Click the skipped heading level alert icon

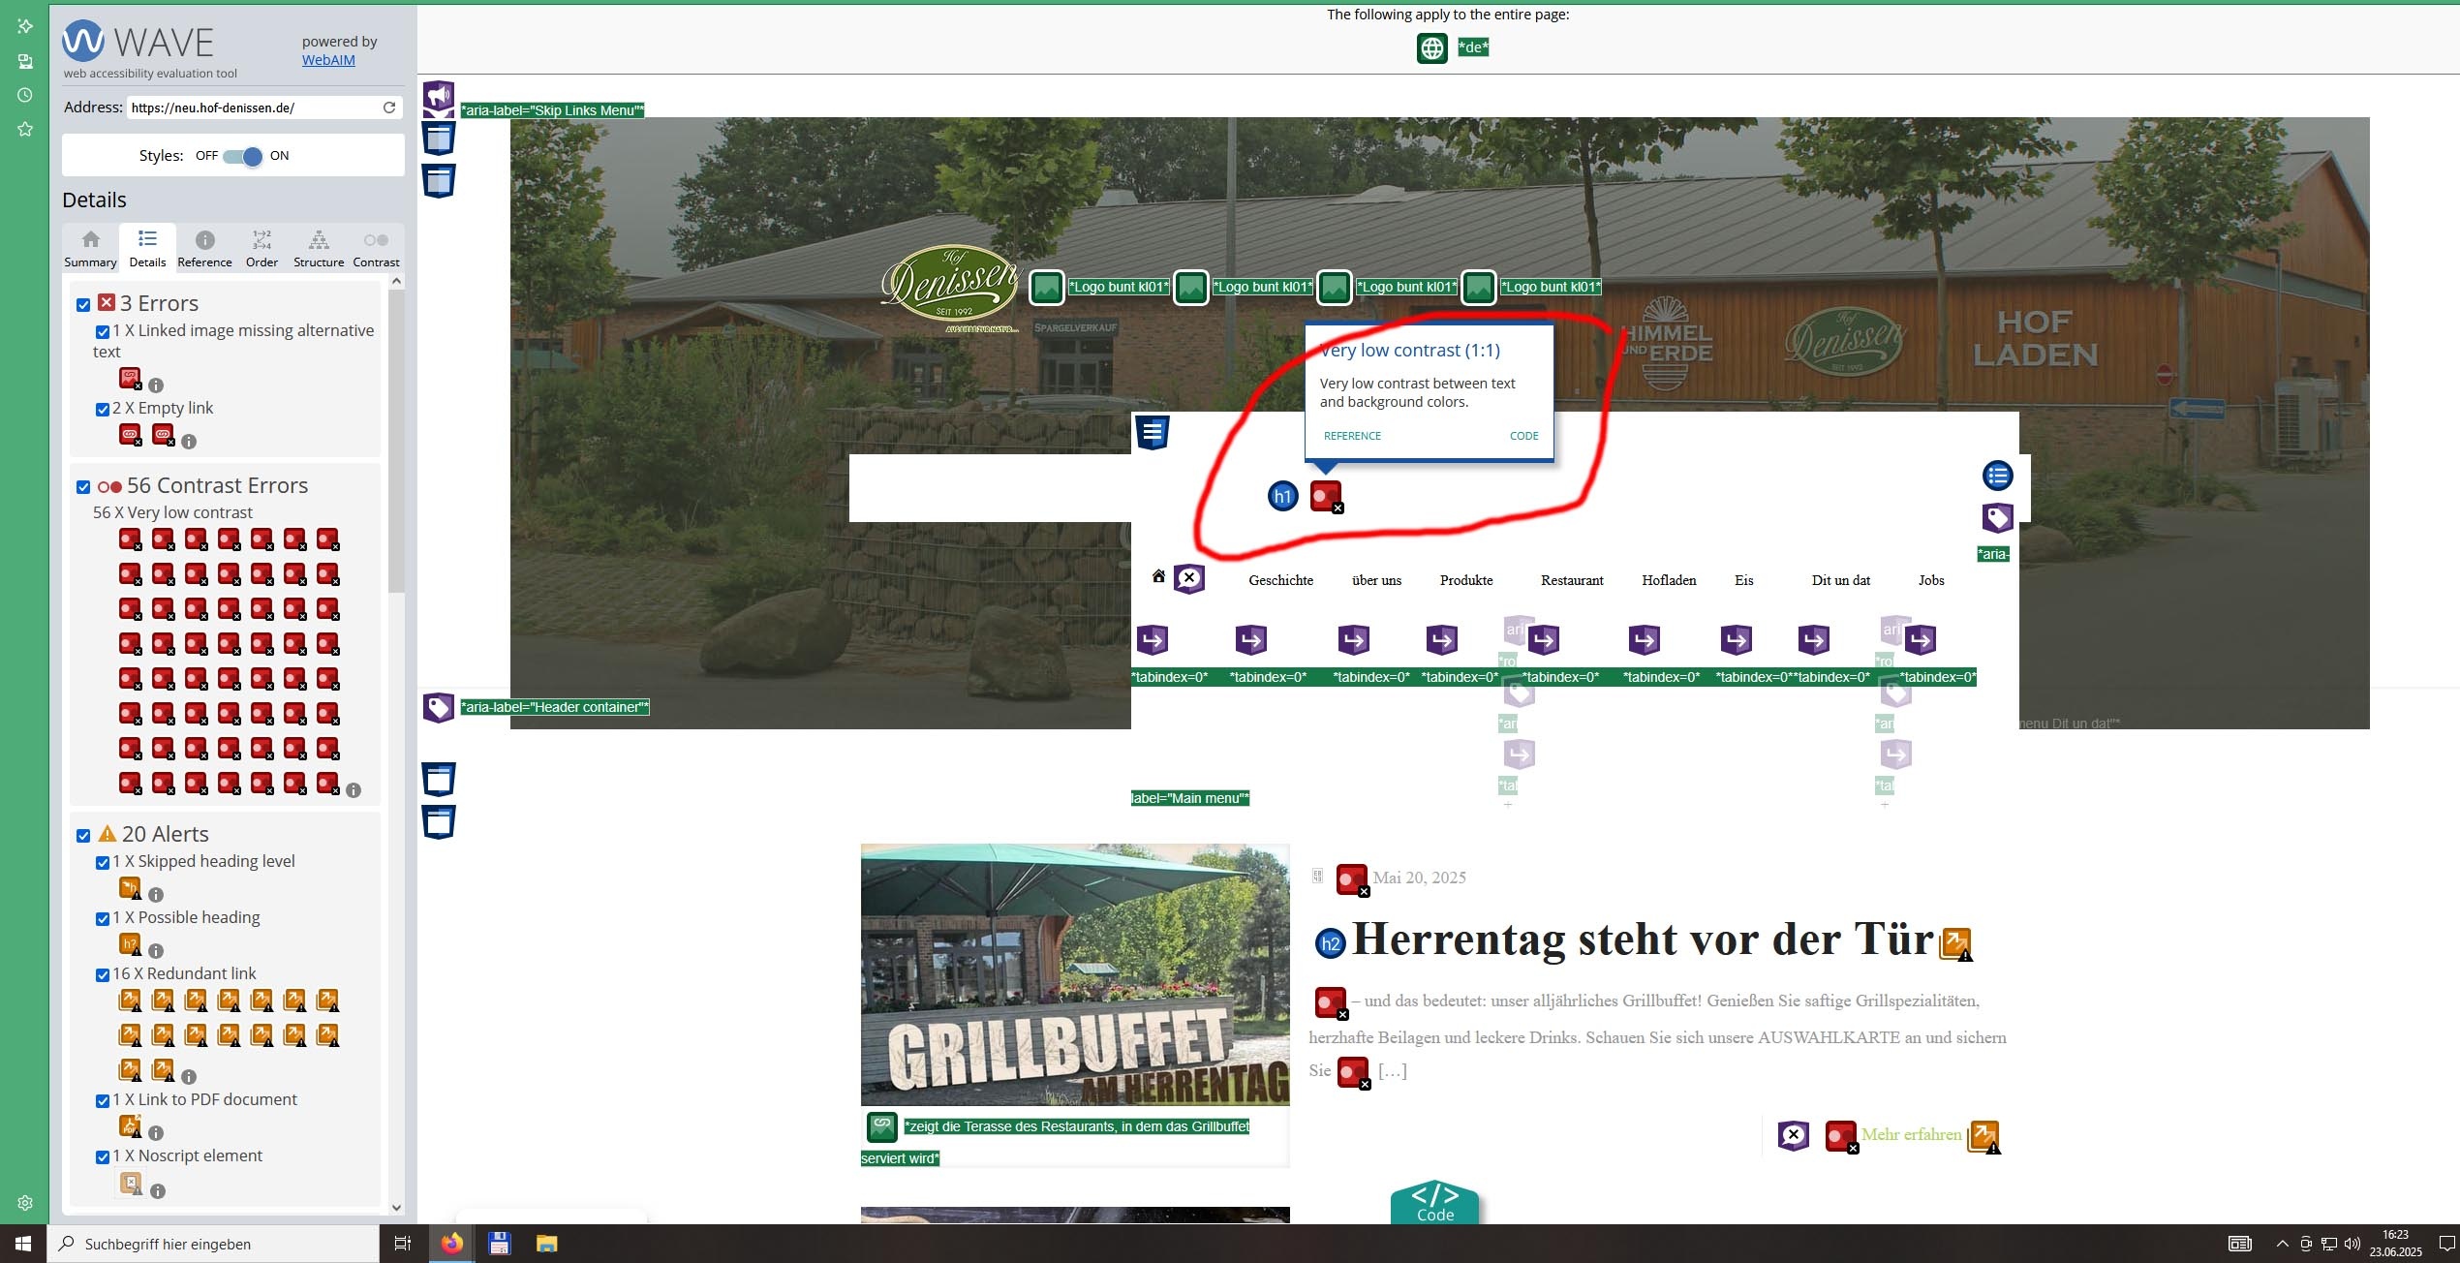(129, 888)
